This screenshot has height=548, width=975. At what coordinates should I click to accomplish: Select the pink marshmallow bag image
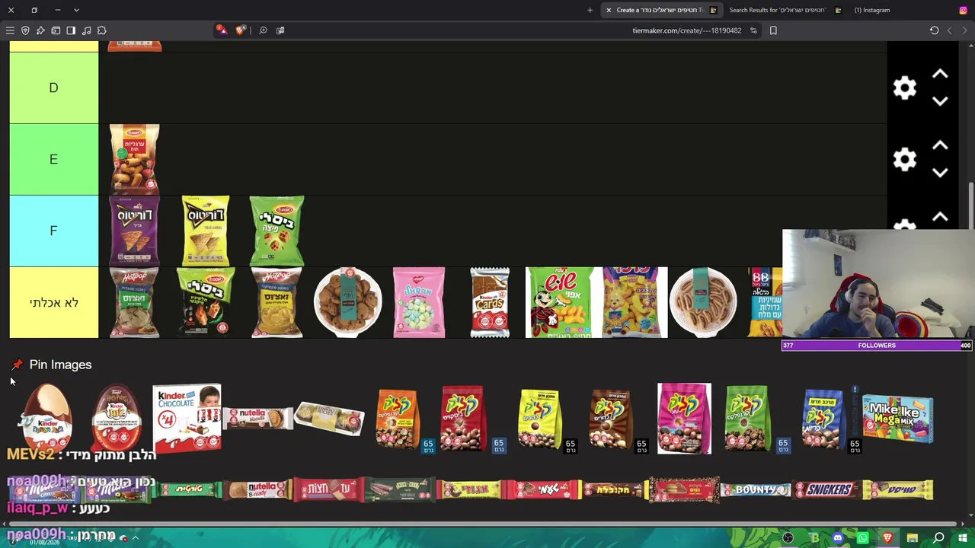[x=419, y=302]
